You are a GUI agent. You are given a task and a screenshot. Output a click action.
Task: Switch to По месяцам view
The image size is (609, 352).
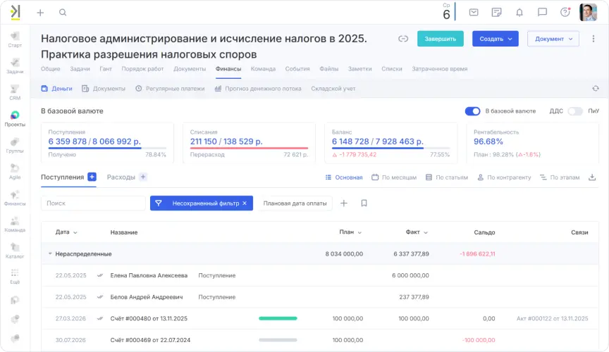click(x=394, y=177)
